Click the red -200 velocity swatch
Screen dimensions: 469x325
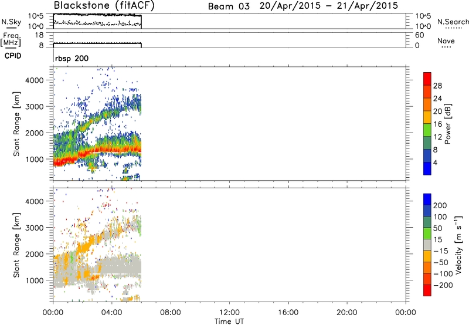pyautogui.click(x=427, y=290)
